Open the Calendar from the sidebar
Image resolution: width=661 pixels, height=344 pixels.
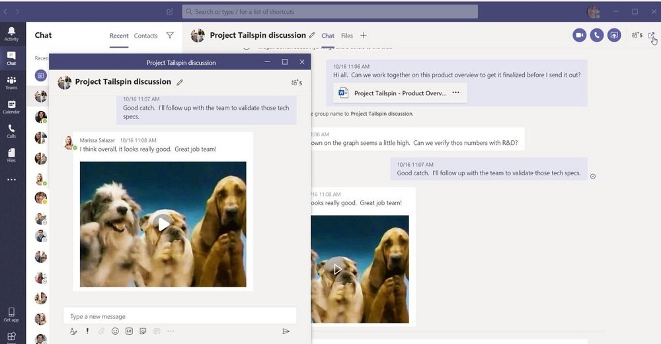11,107
